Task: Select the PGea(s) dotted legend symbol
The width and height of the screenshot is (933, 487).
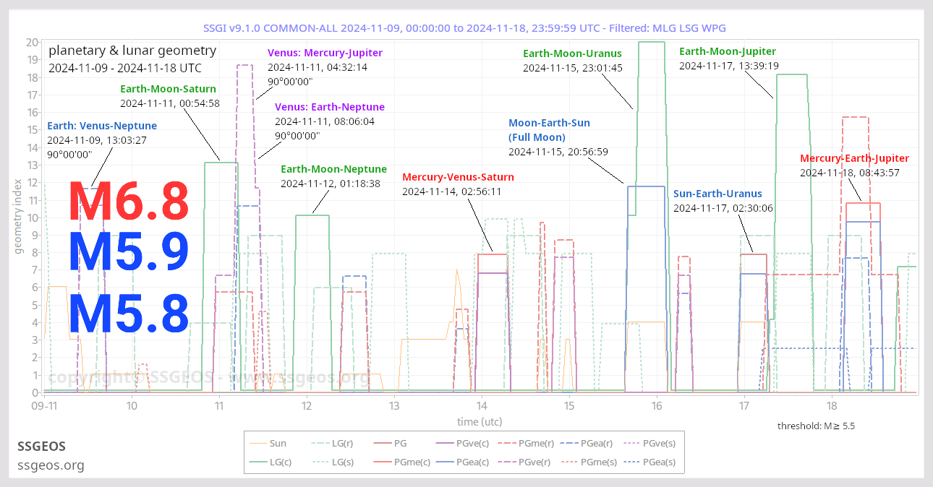Action: (x=631, y=462)
